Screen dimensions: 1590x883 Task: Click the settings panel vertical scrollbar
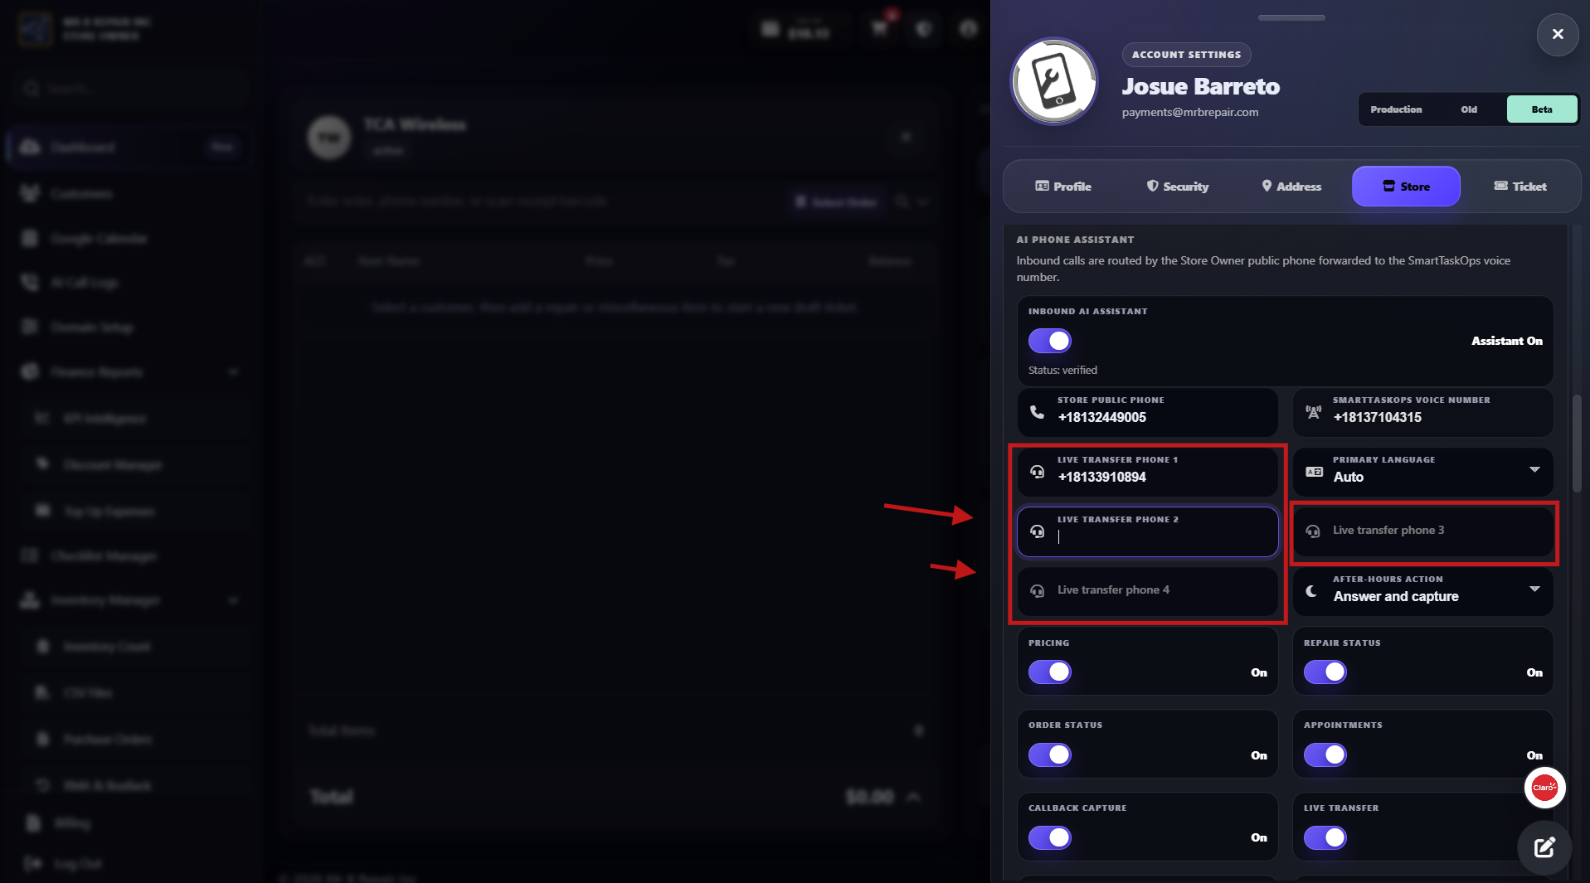[1577, 444]
